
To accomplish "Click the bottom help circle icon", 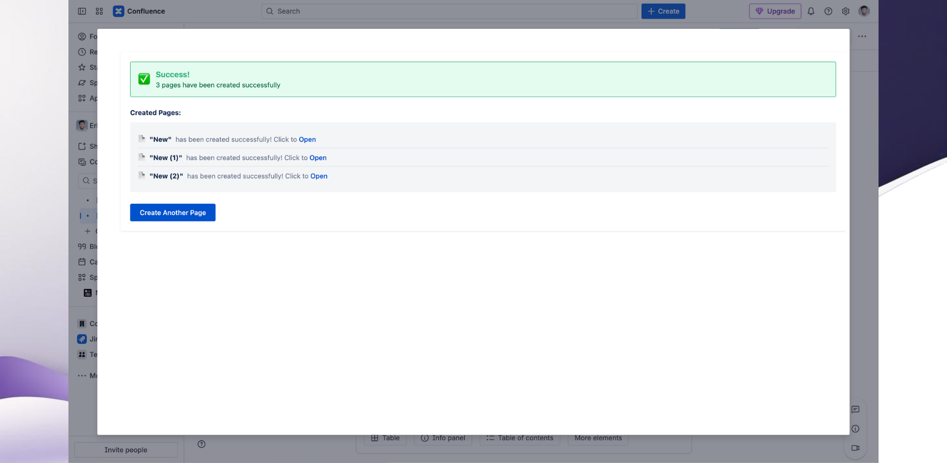I will point(201,444).
